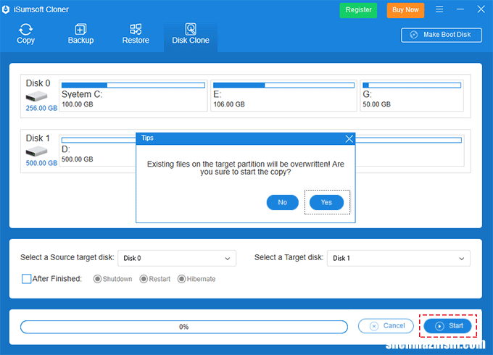Minimize the iSumsoft Cloner window
The image size is (493, 355).
pyautogui.click(x=460, y=9)
